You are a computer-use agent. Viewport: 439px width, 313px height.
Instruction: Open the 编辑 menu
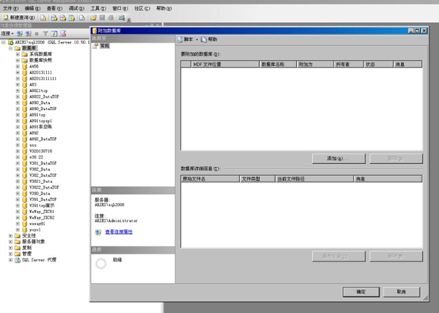pyautogui.click(x=32, y=9)
